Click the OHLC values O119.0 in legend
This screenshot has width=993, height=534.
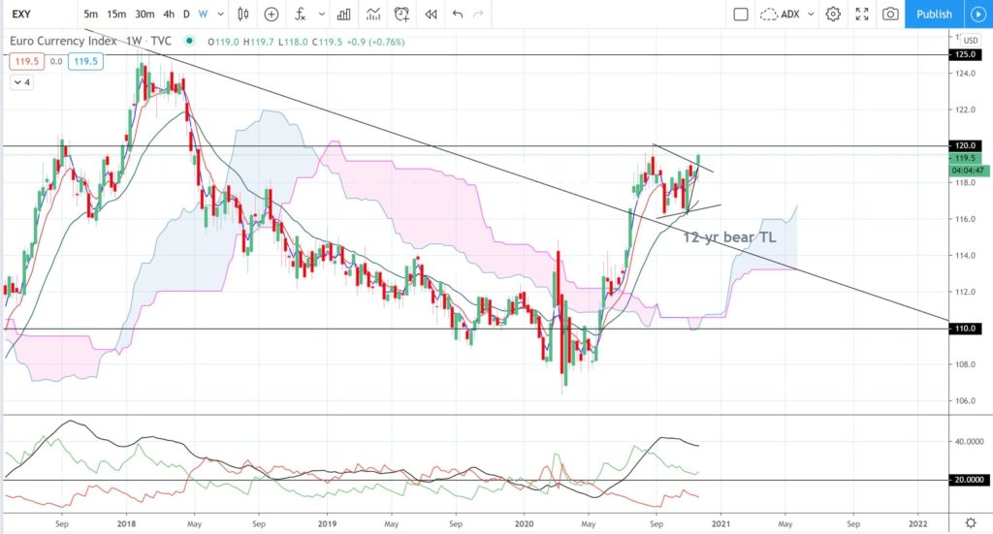click(223, 42)
